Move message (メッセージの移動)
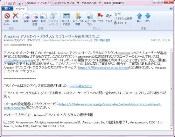The image size is (175, 137). point(78,19)
